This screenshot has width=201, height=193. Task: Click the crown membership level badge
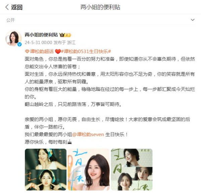coord(65,35)
